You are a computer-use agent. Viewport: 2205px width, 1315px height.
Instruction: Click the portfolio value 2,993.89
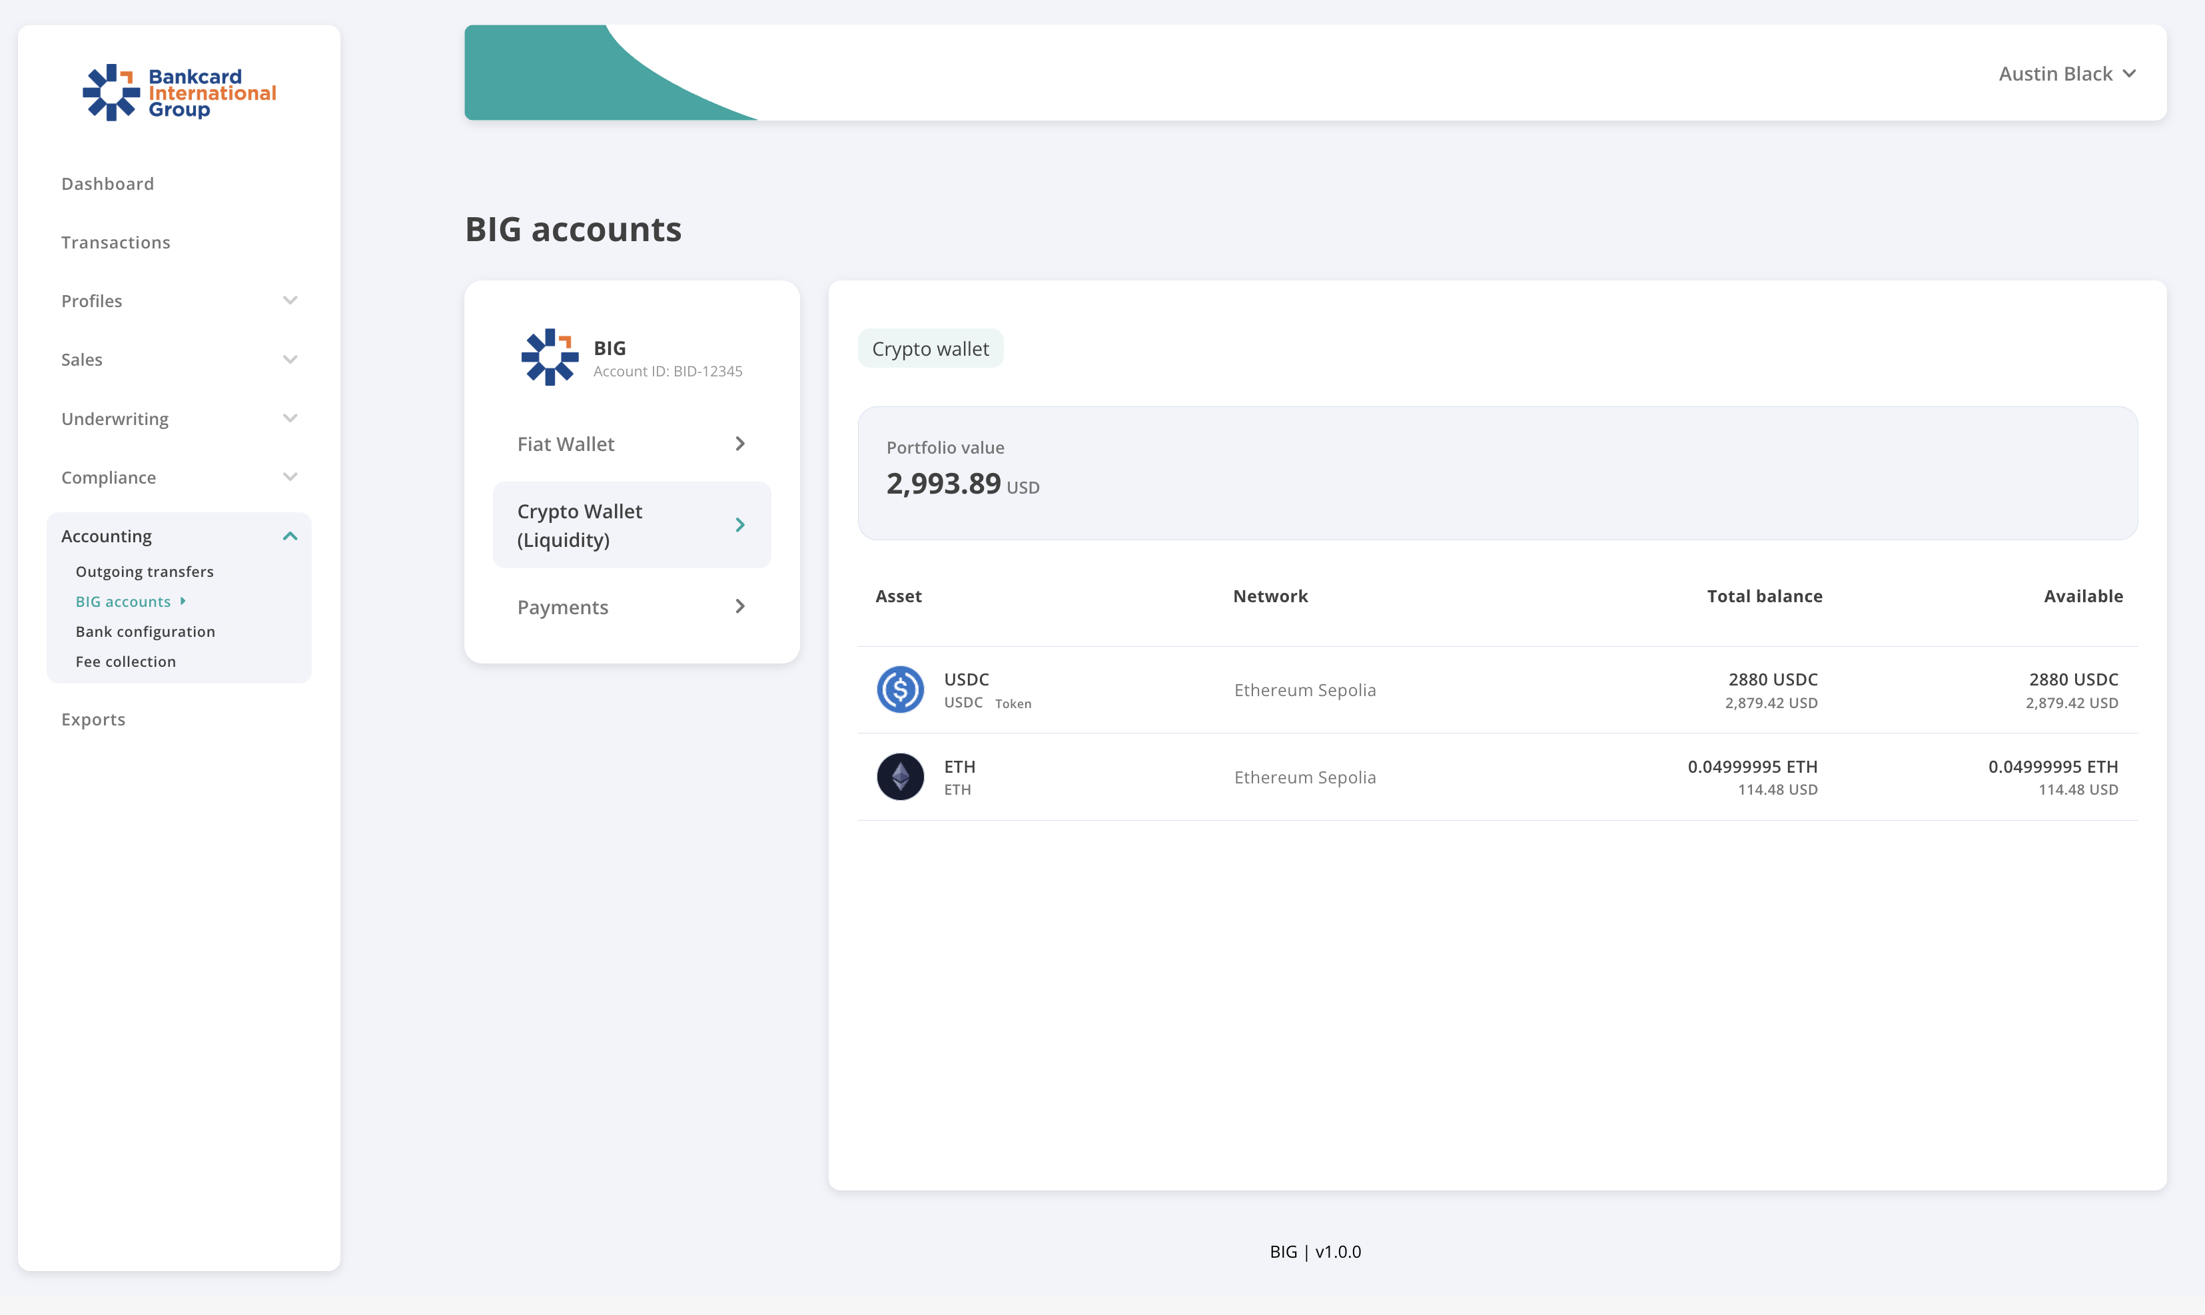tap(943, 484)
